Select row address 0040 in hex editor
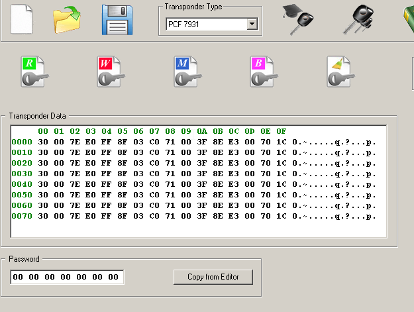 pos(22,184)
